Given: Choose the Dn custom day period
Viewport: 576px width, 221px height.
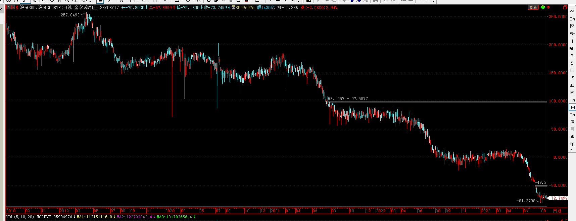Looking at the screenshot, I should pos(572,115).
